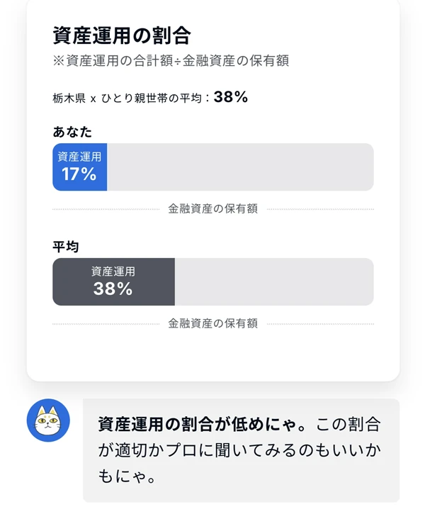The height and width of the screenshot is (519, 425).
Task: Tap the 平均 section label
Action: [65, 247]
